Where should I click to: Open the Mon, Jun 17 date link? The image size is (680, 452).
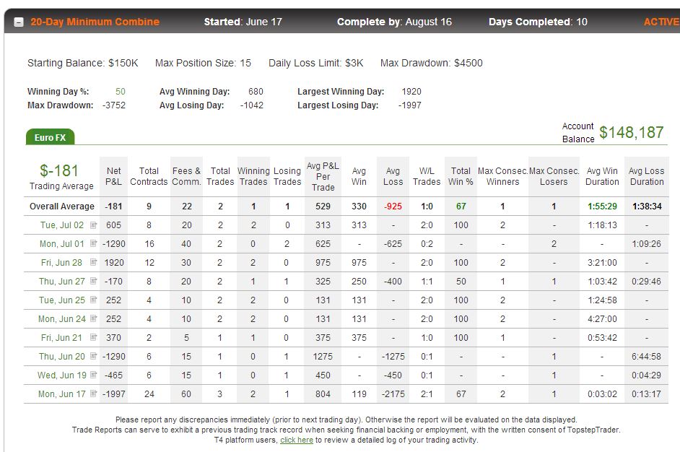point(62,394)
